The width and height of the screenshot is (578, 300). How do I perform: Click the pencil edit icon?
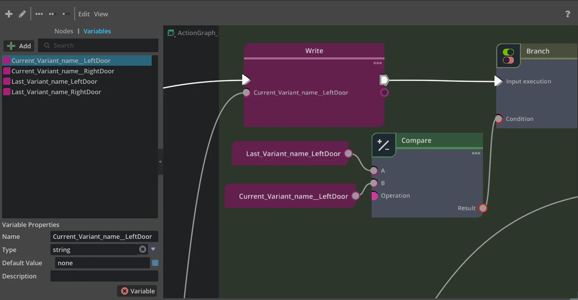tap(22, 14)
